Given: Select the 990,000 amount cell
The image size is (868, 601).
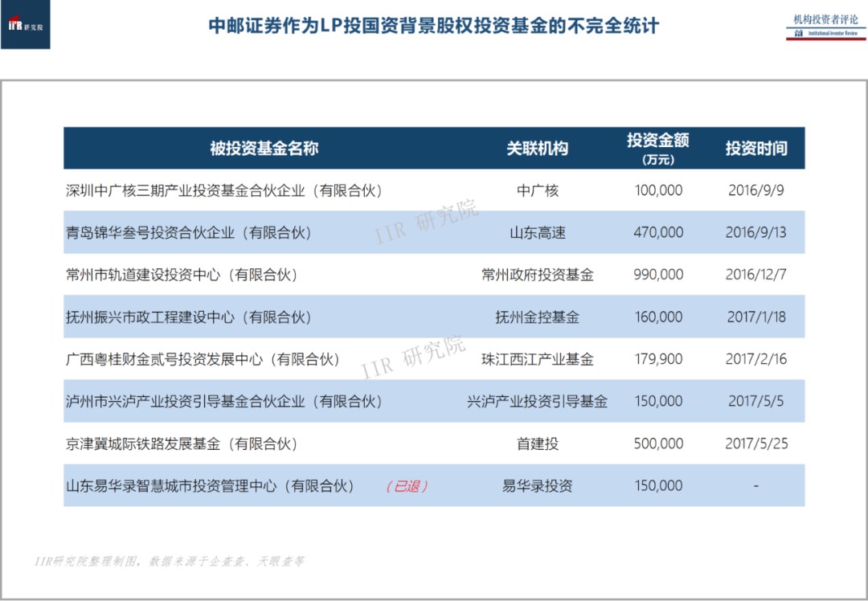Looking at the screenshot, I should point(658,275).
